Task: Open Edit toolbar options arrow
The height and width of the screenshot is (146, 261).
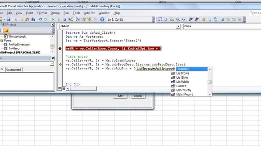Action: pyautogui.click(x=244, y=19)
